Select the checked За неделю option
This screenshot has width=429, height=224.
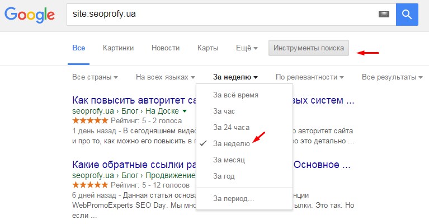(232, 143)
